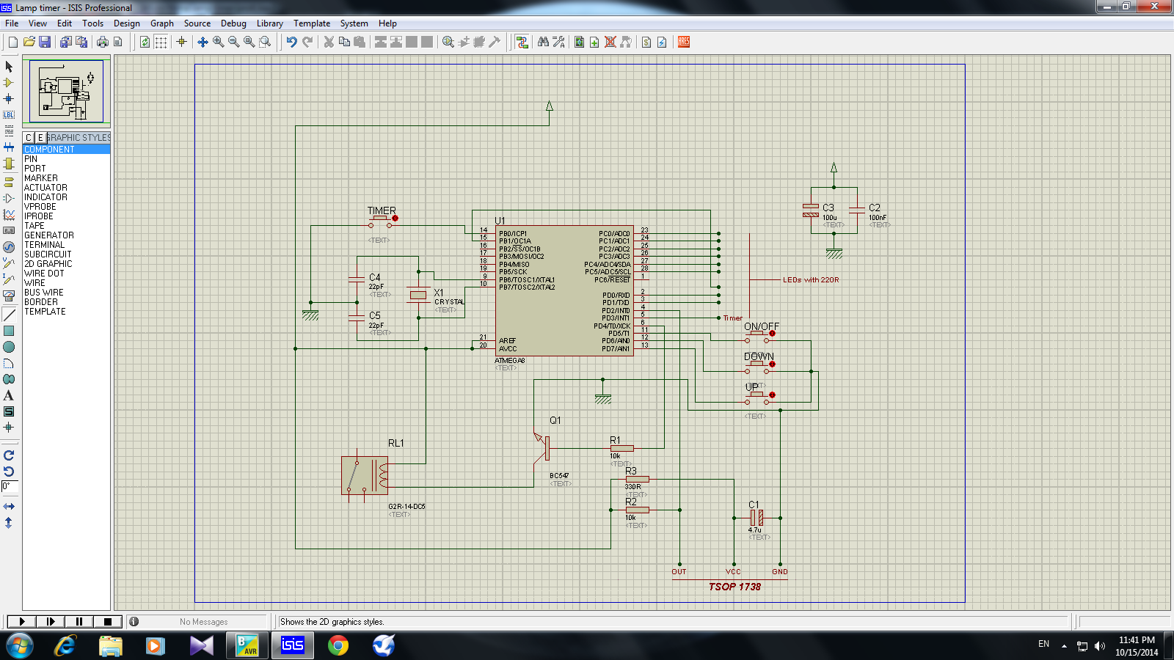Pick the 2D graphics circle tool
Screen dimensions: 1174x660
click(x=9, y=347)
